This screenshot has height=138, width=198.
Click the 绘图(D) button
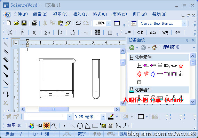pyautogui.click(x=14, y=125)
